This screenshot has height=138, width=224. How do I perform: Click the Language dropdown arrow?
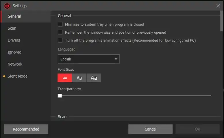pyautogui.click(x=116, y=59)
